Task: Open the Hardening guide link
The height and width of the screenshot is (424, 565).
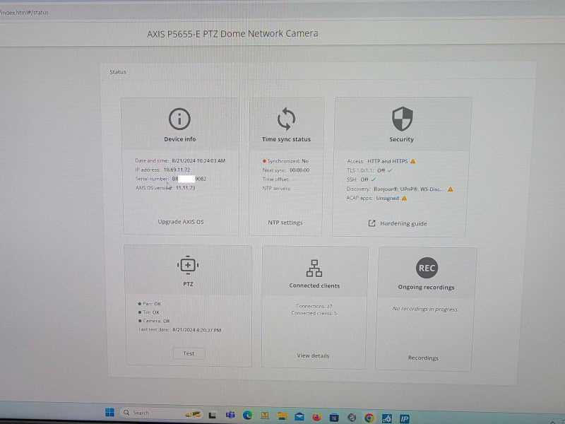Action: [x=403, y=223]
